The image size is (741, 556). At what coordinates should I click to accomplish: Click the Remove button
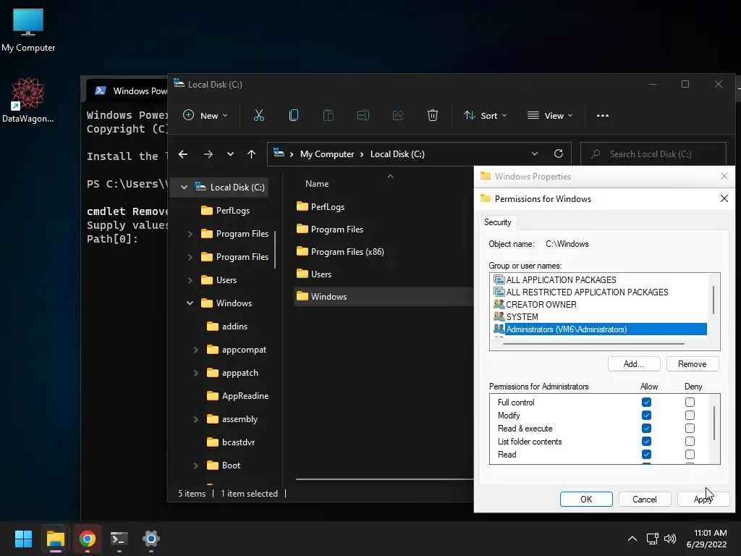pyautogui.click(x=693, y=364)
